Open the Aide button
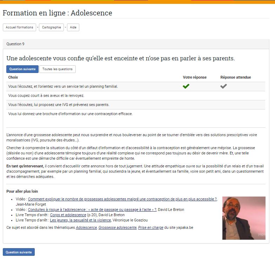The height and width of the screenshot is (259, 275). click(73, 27)
